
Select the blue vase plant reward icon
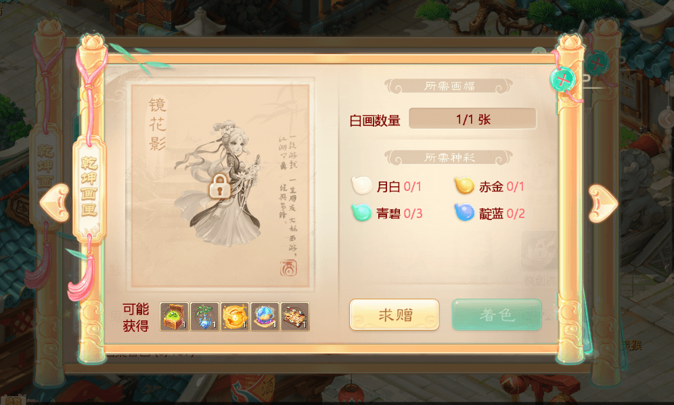[204, 316]
